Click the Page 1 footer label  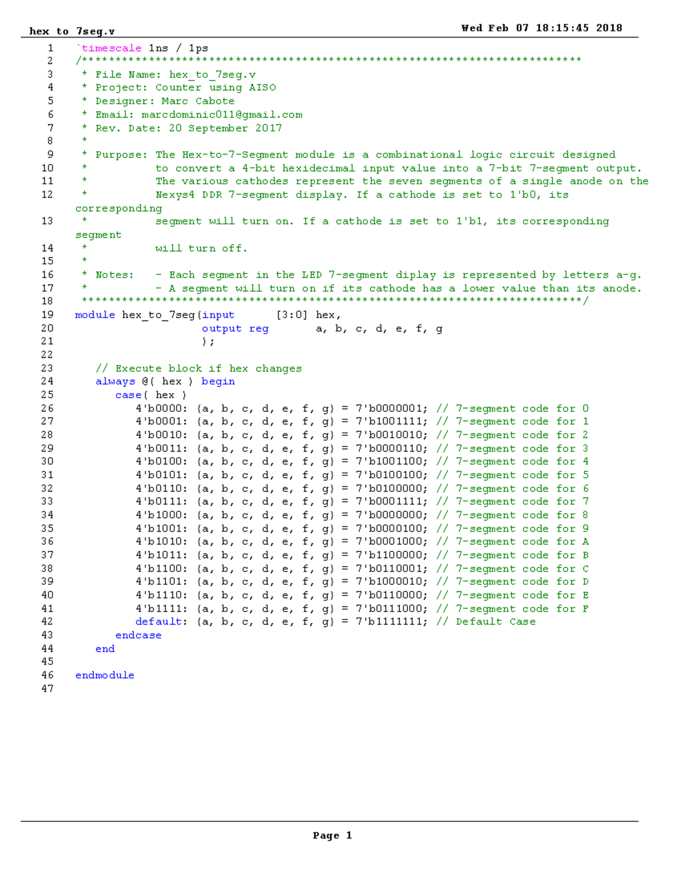click(x=332, y=835)
